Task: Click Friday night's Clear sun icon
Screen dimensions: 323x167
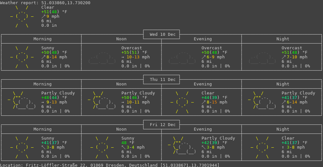Action: click(x=262, y=147)
